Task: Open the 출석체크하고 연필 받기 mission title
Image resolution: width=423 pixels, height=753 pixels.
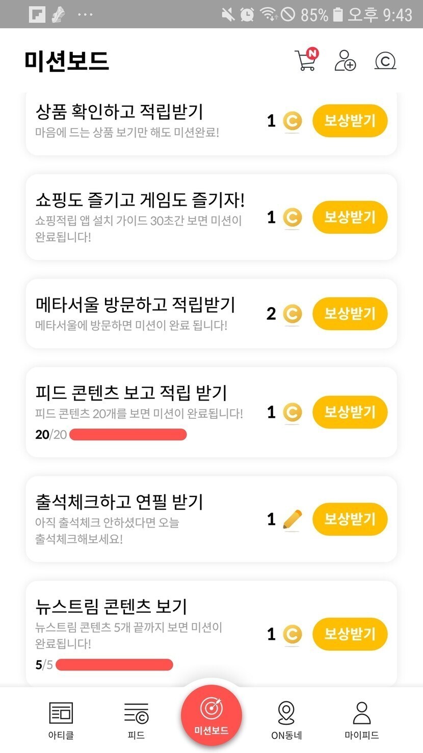Action: (x=119, y=501)
